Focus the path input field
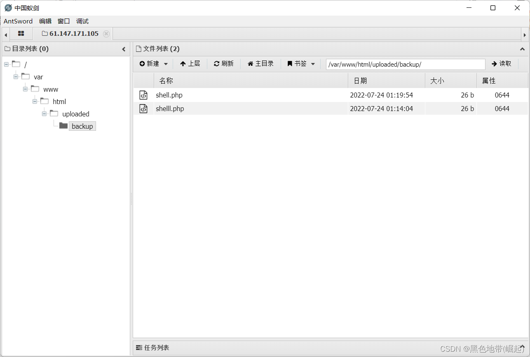 pyautogui.click(x=406, y=64)
